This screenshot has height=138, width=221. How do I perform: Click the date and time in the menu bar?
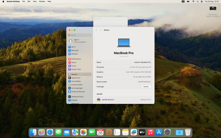(212, 1)
